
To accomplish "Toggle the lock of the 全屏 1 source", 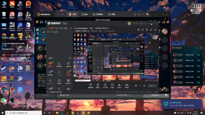I will pos(50,32).
